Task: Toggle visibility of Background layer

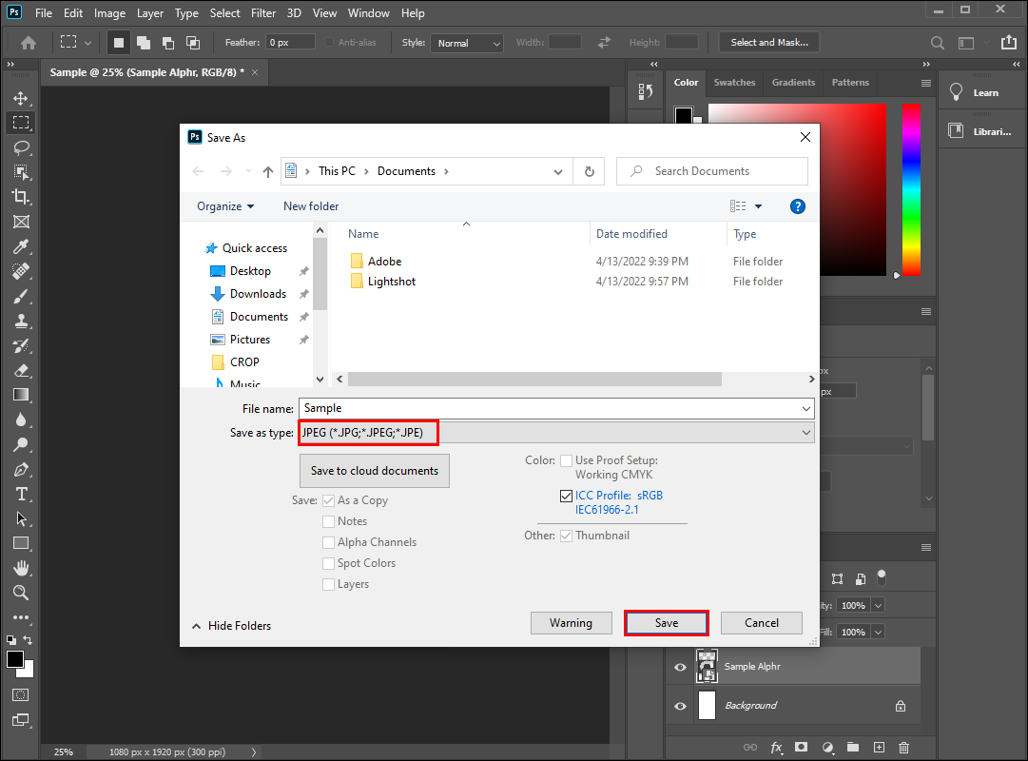Action: (x=680, y=706)
